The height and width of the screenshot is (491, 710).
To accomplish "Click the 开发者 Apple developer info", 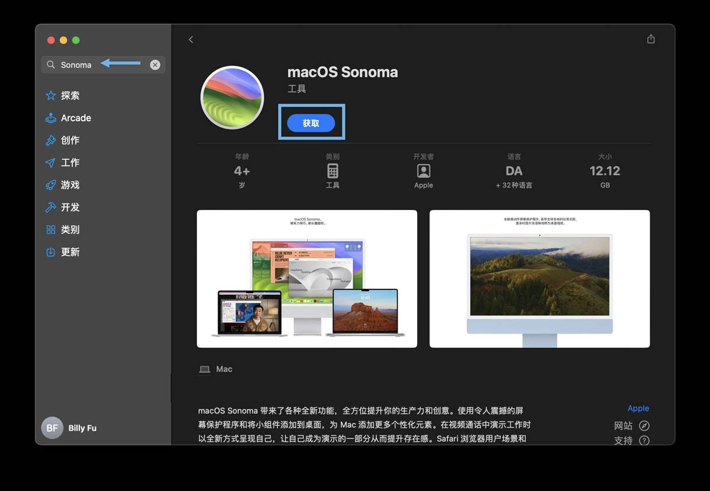I will click(423, 171).
